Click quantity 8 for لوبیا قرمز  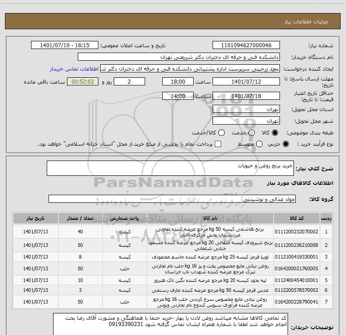(x=80, y=257)
